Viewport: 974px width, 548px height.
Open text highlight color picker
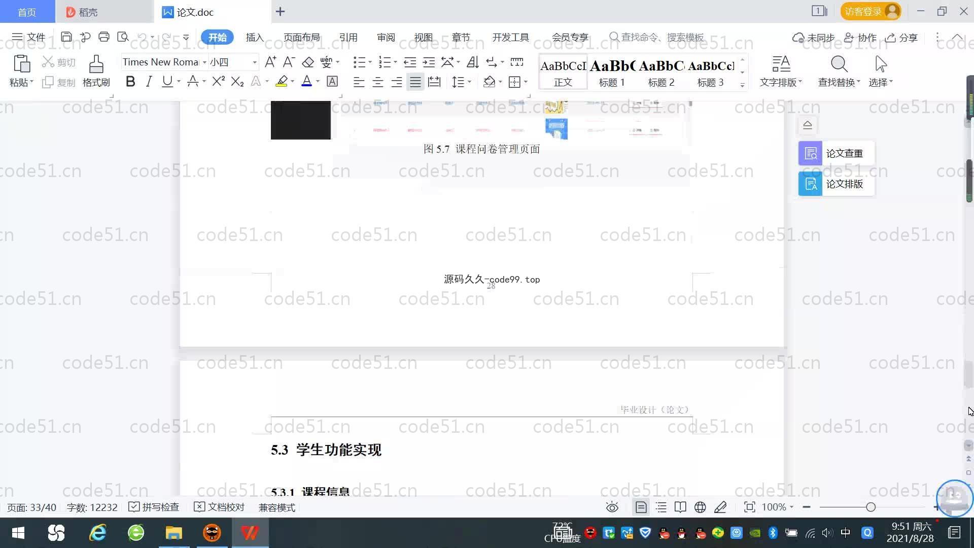coord(292,81)
